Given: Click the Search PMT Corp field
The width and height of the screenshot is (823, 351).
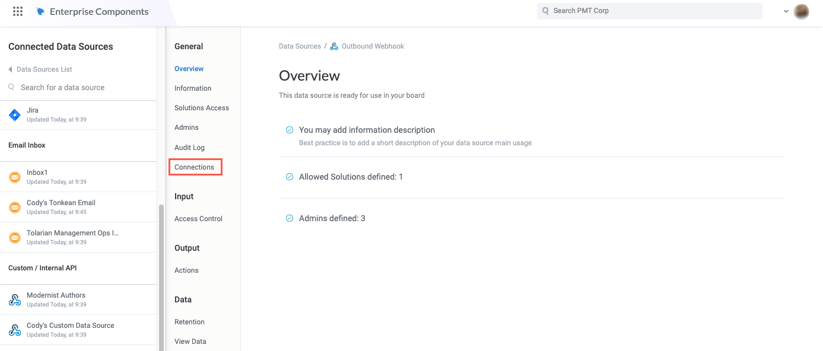Looking at the screenshot, I should point(649,11).
